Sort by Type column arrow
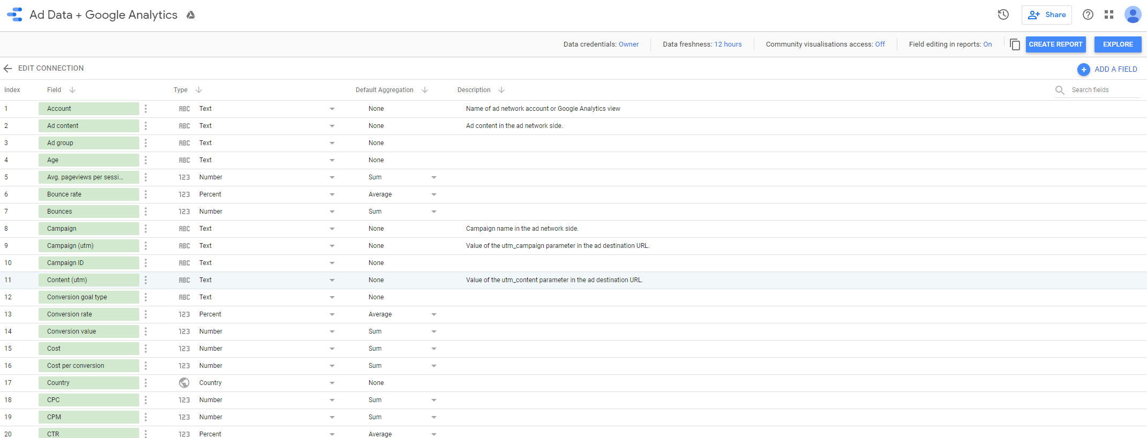 (199, 90)
